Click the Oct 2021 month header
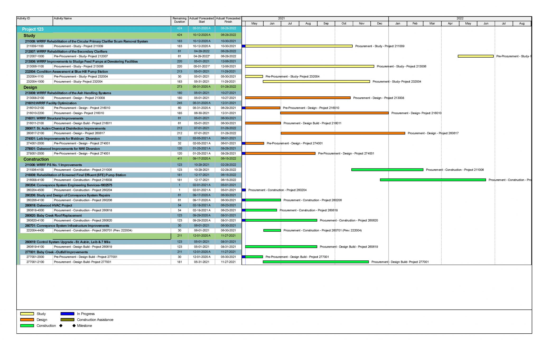 point(344,24)
